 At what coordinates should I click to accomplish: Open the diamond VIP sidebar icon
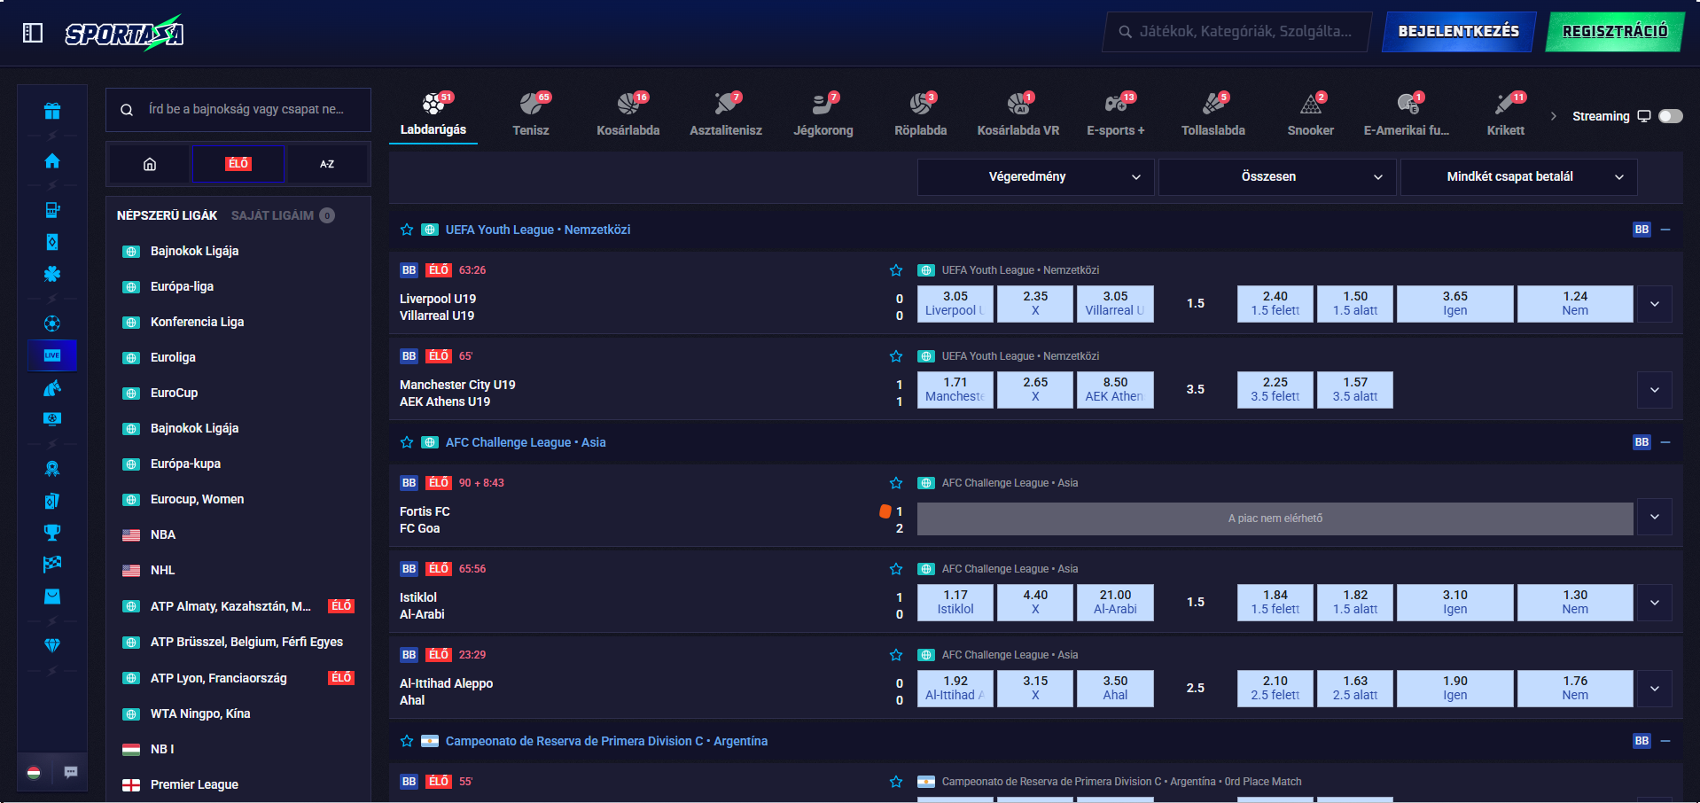click(x=52, y=645)
